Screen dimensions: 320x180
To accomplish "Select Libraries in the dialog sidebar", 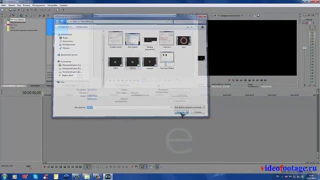I will (64, 34).
